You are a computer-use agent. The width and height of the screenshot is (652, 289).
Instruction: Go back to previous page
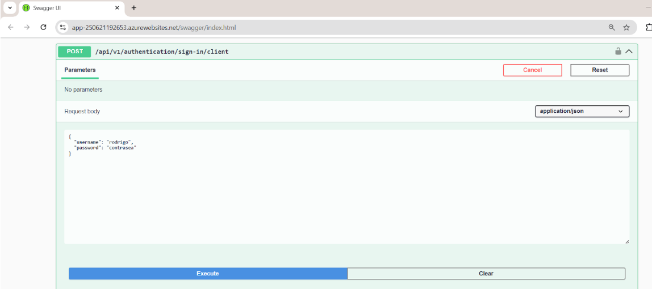tap(11, 27)
